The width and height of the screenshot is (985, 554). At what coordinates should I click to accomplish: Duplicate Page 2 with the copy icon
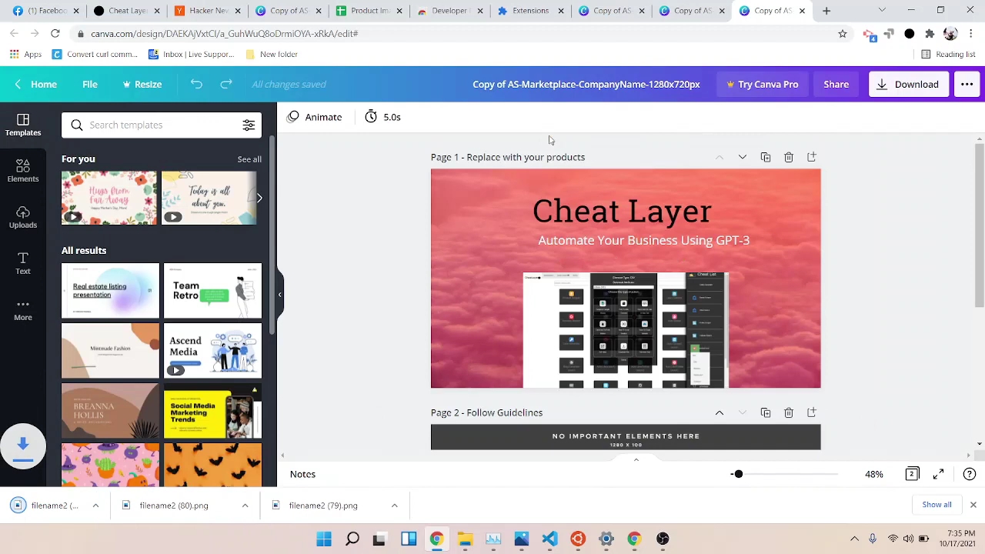766,412
